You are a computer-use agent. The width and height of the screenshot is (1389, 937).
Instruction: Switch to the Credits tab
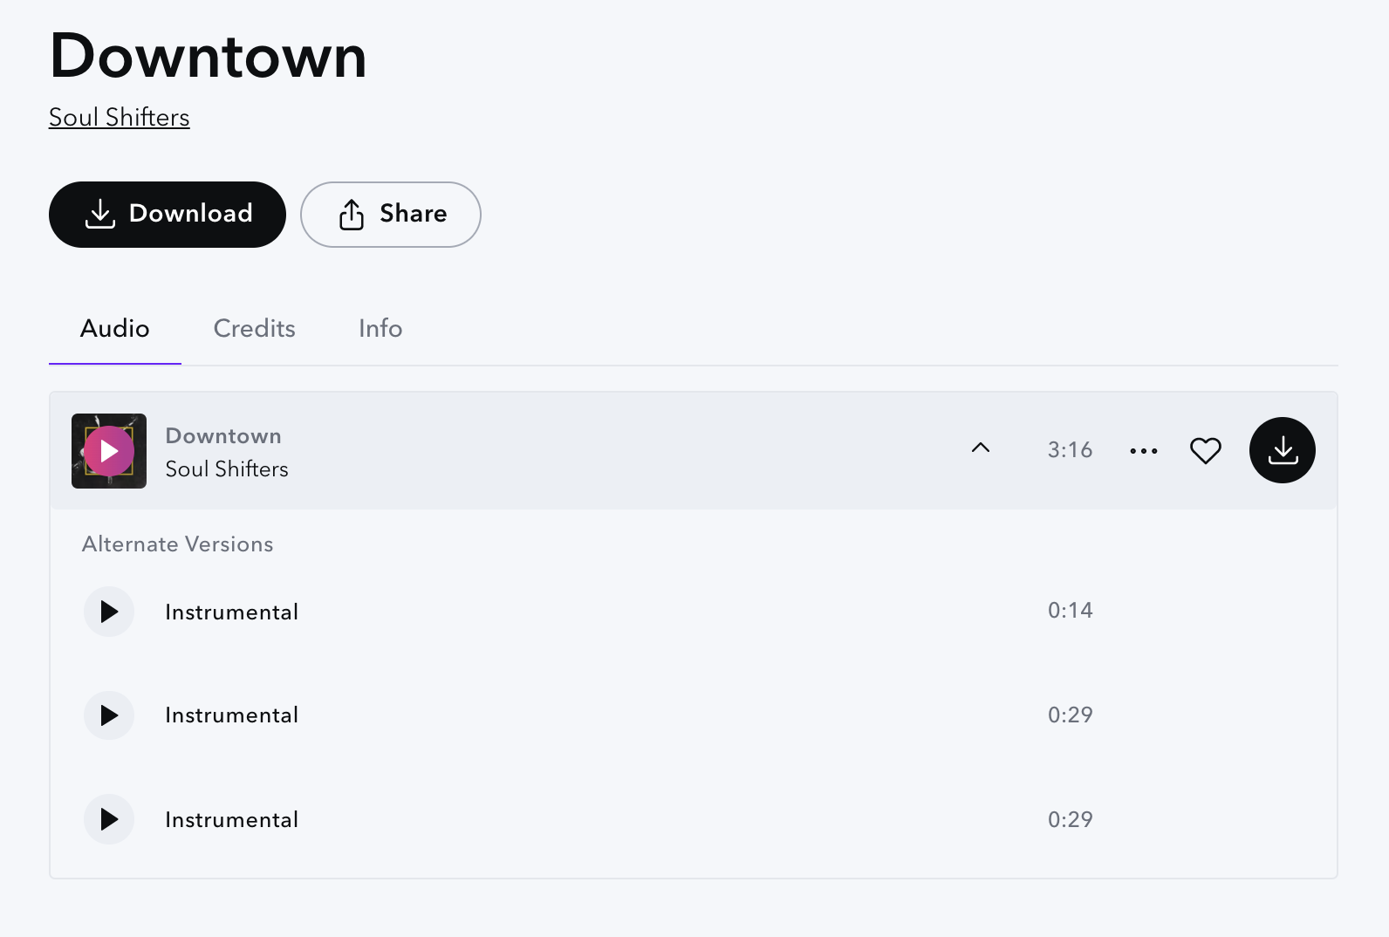coord(254,329)
